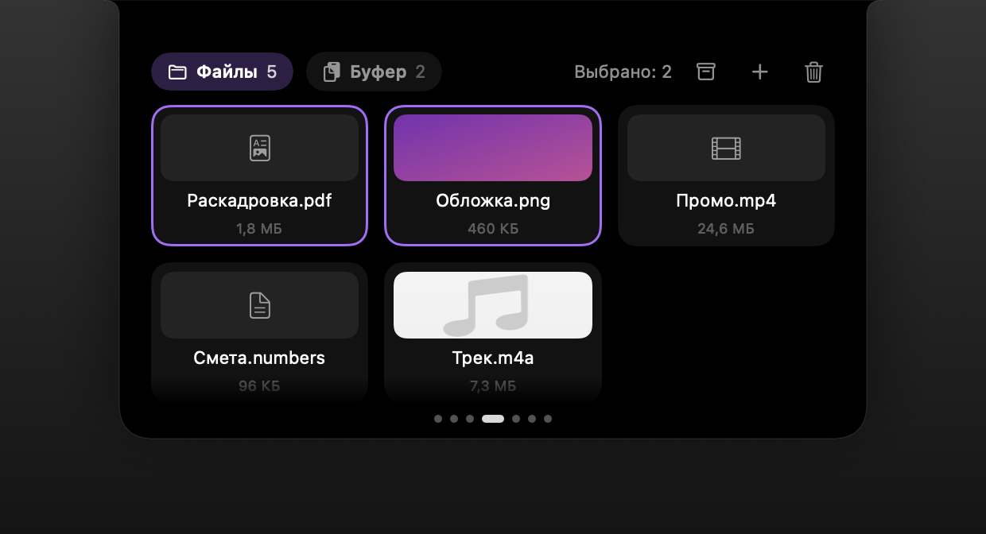Delete the selected files with the trash icon

(813, 72)
